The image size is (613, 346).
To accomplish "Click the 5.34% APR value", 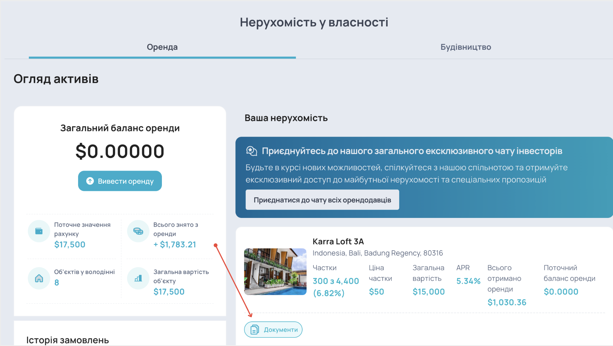I will 468,281.
